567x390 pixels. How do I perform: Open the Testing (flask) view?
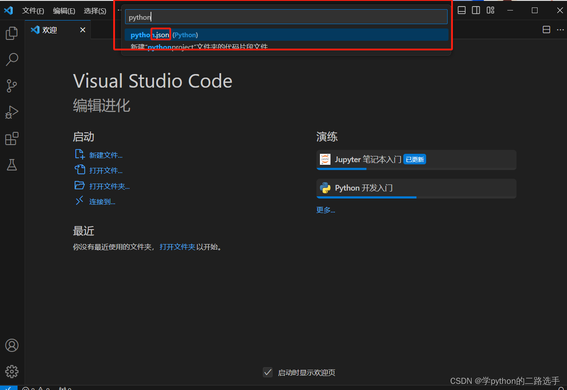pyautogui.click(x=11, y=165)
